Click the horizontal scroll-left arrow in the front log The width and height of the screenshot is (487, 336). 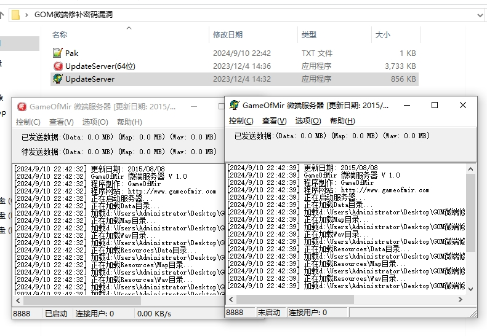pyautogui.click(x=231, y=299)
